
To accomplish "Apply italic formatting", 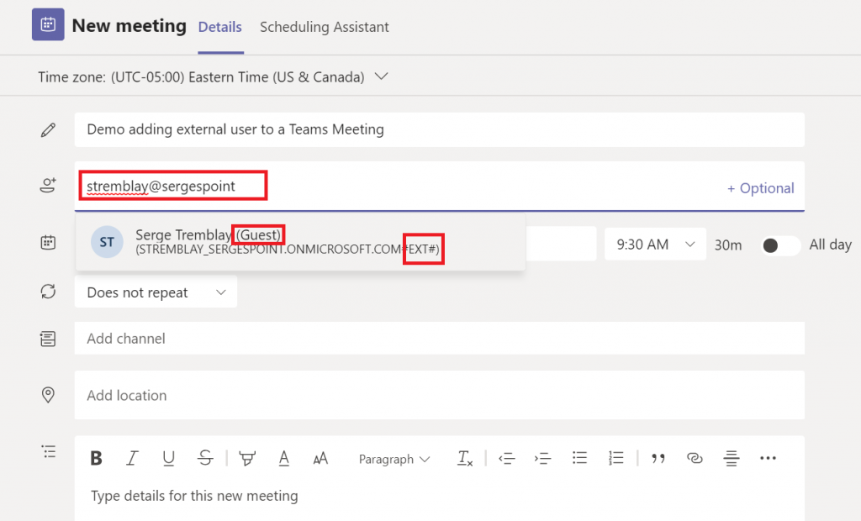I will pos(132,458).
